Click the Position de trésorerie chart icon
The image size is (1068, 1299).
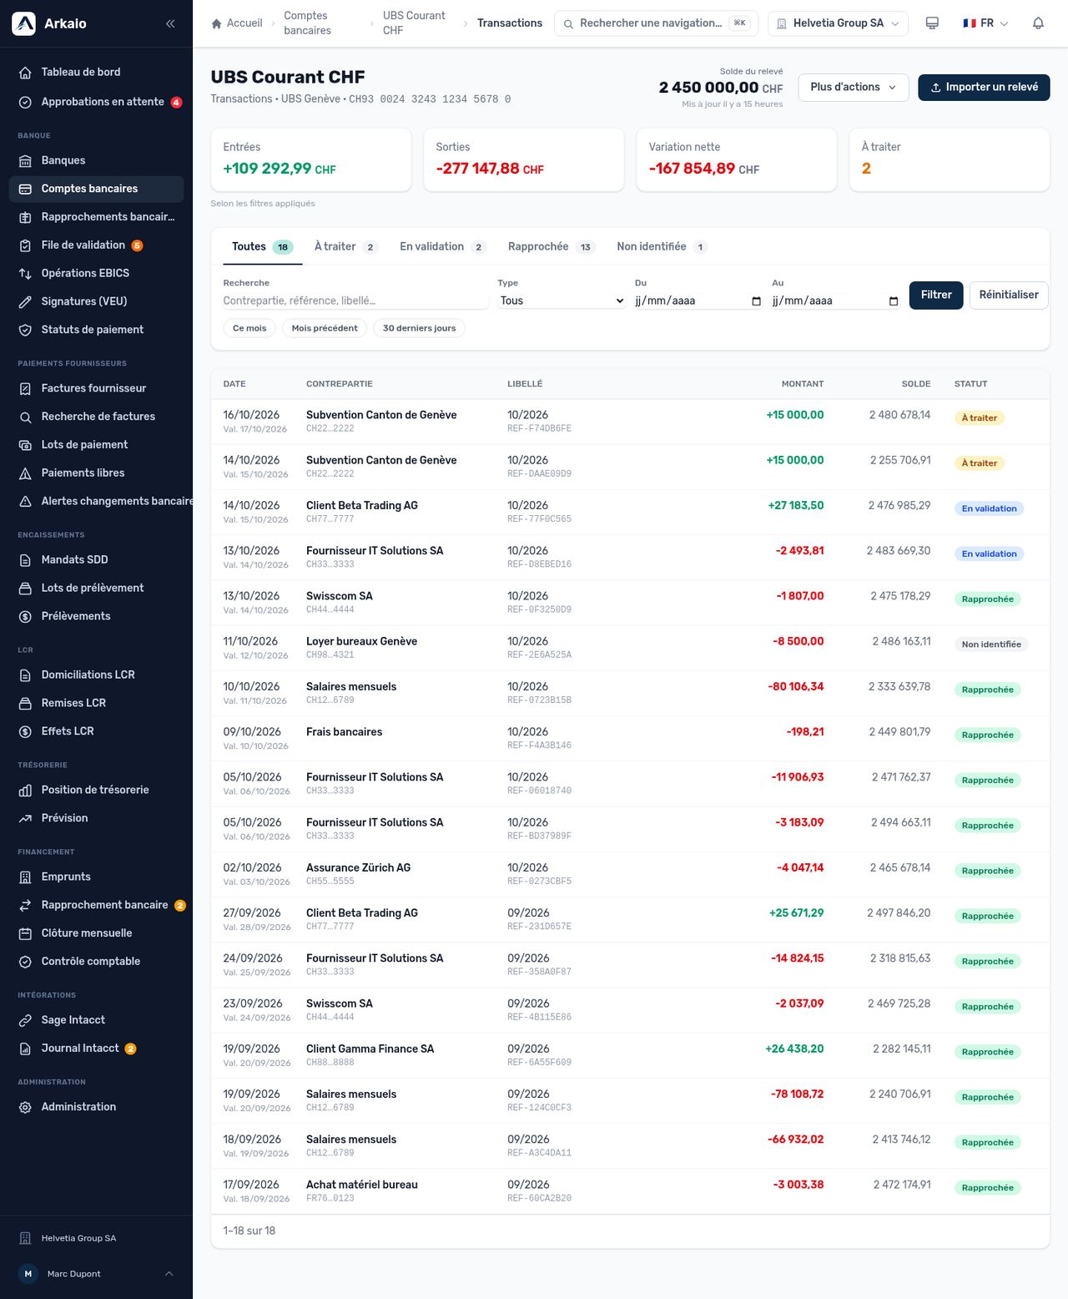(25, 791)
